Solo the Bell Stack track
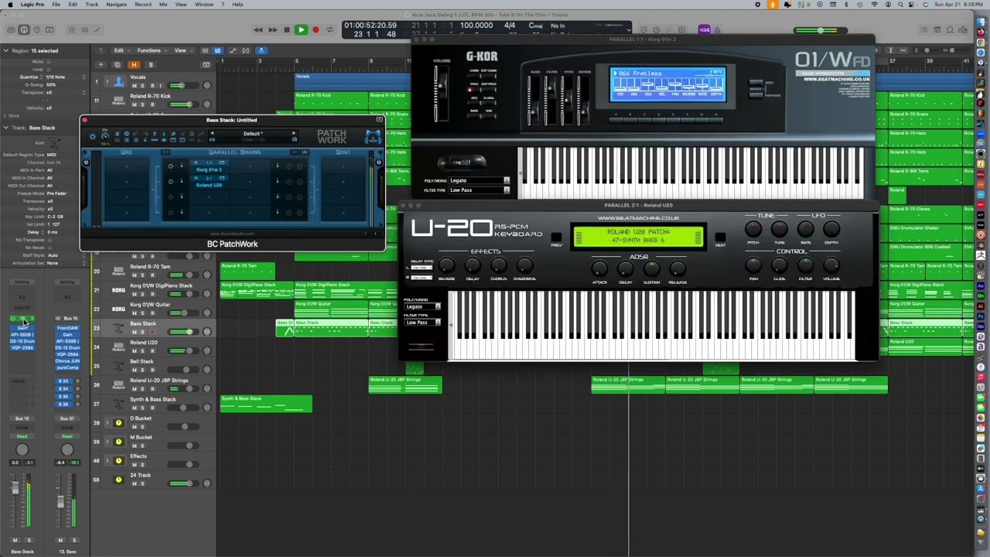The width and height of the screenshot is (990, 557). [142, 370]
